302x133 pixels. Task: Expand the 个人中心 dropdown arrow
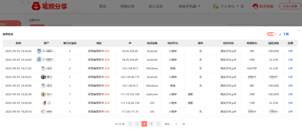pyautogui.click(x=237, y=6)
